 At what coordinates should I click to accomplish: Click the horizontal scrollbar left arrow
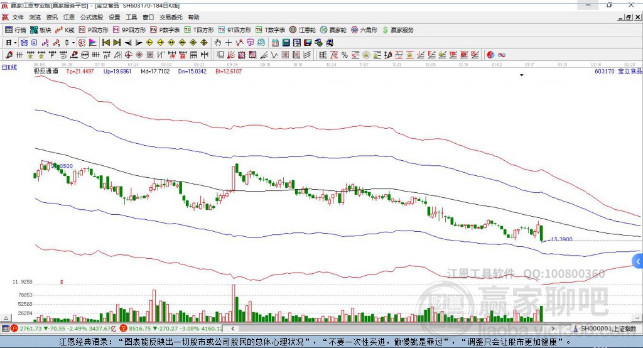pyautogui.click(x=232, y=329)
